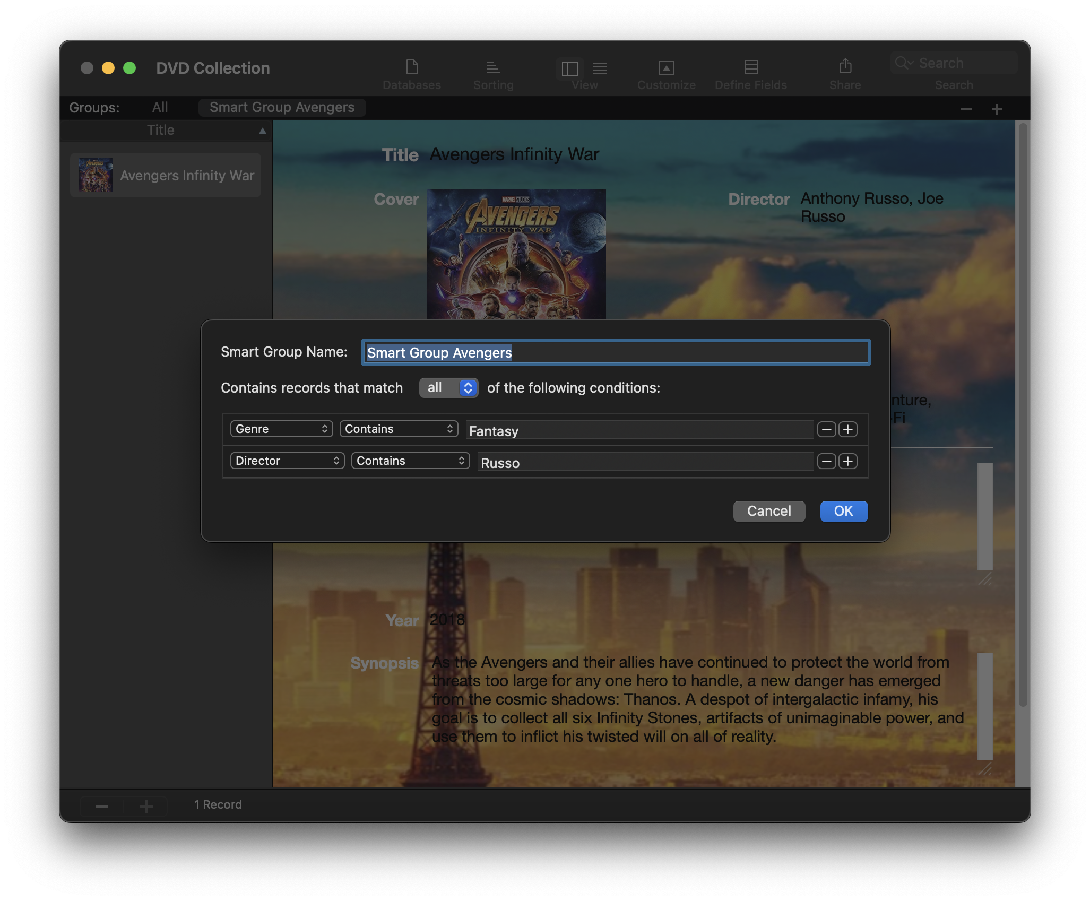The width and height of the screenshot is (1090, 901).
Task: Open the Genre field dropdown
Action: 281,429
